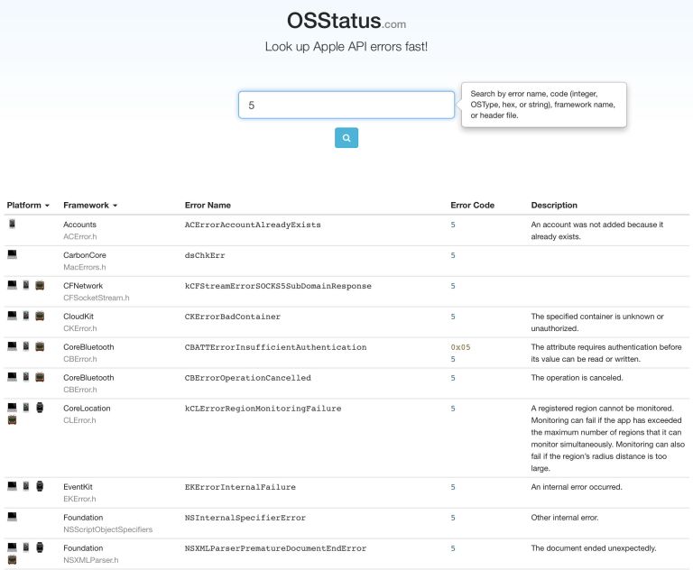
Task: Click the blue magnifier search button
Action: pos(346,138)
